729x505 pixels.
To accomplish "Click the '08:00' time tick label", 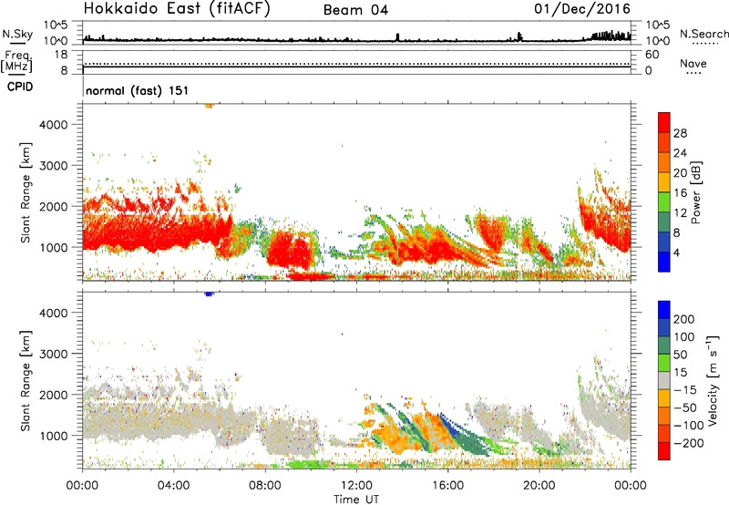I will (x=265, y=486).
